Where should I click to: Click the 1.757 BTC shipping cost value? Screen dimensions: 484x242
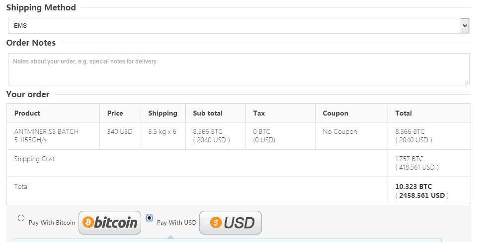[x=409, y=159]
